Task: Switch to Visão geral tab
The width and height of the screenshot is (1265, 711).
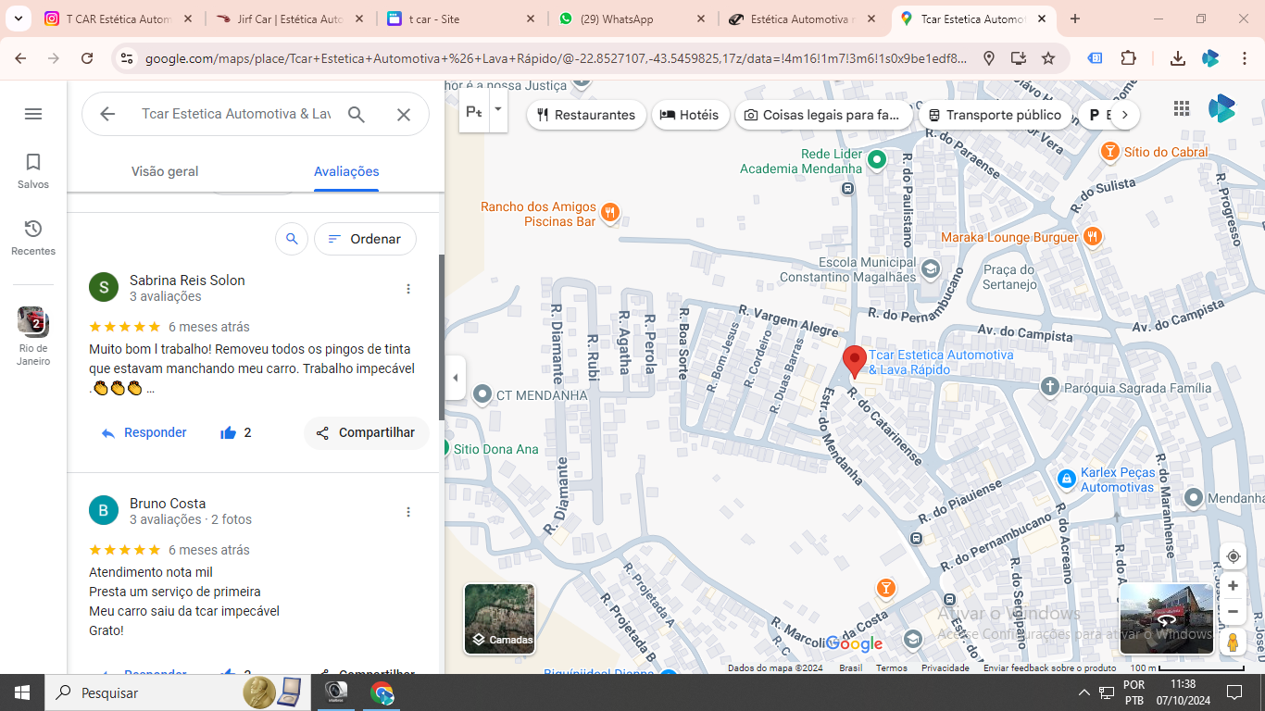Action: click(x=165, y=171)
